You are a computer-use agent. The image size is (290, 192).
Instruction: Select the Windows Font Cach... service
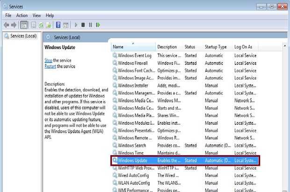point(185,71)
